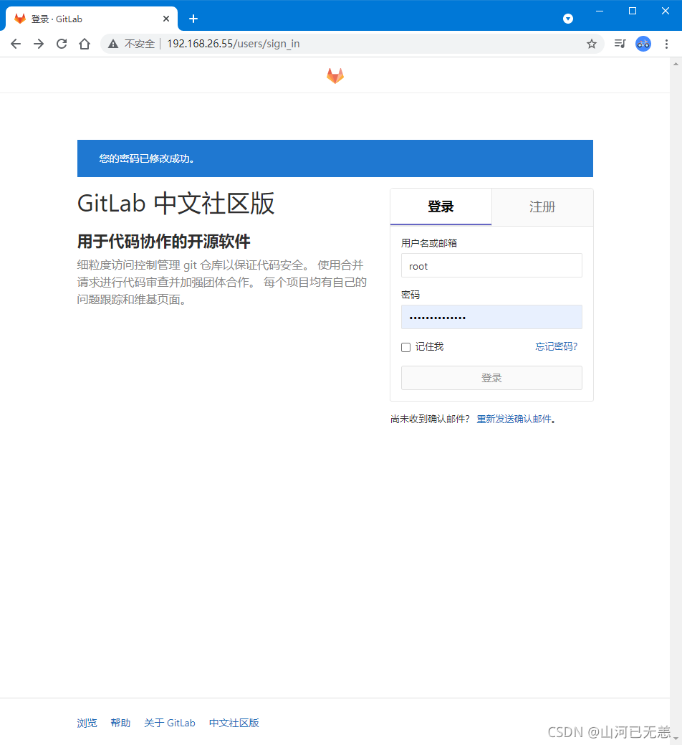Focus the 用户名或邮箱 input field
The width and height of the screenshot is (682, 745).
coord(491,265)
